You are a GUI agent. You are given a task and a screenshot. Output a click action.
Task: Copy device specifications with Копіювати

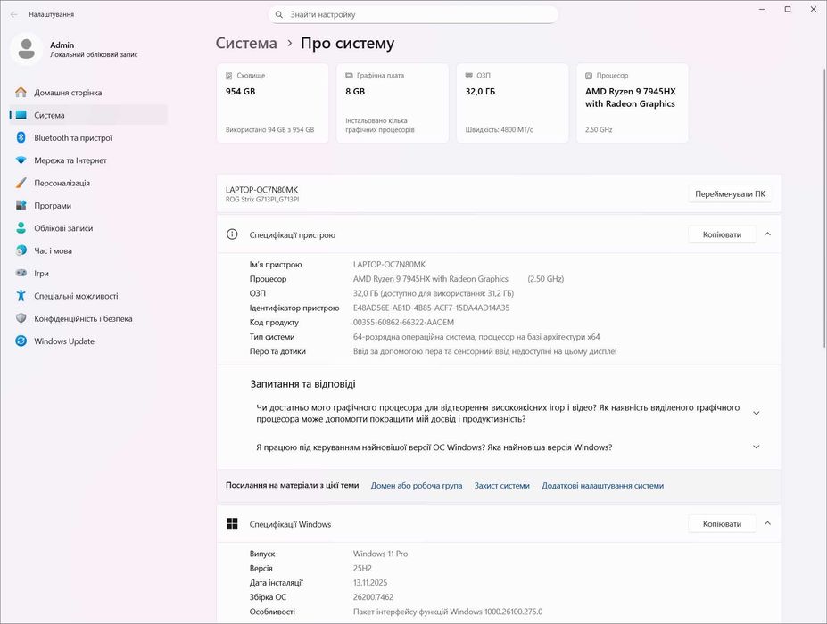tap(722, 234)
